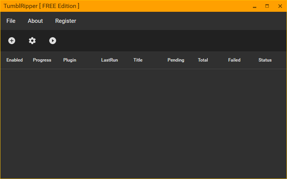The image size is (287, 179).
Task: Sort by the Enabled column header
Action: [14, 60]
